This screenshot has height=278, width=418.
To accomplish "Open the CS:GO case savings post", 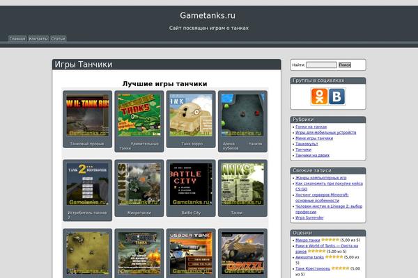I will (x=329, y=186).
